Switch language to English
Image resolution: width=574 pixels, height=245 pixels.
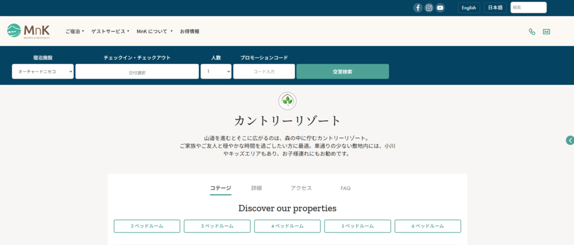(x=469, y=8)
